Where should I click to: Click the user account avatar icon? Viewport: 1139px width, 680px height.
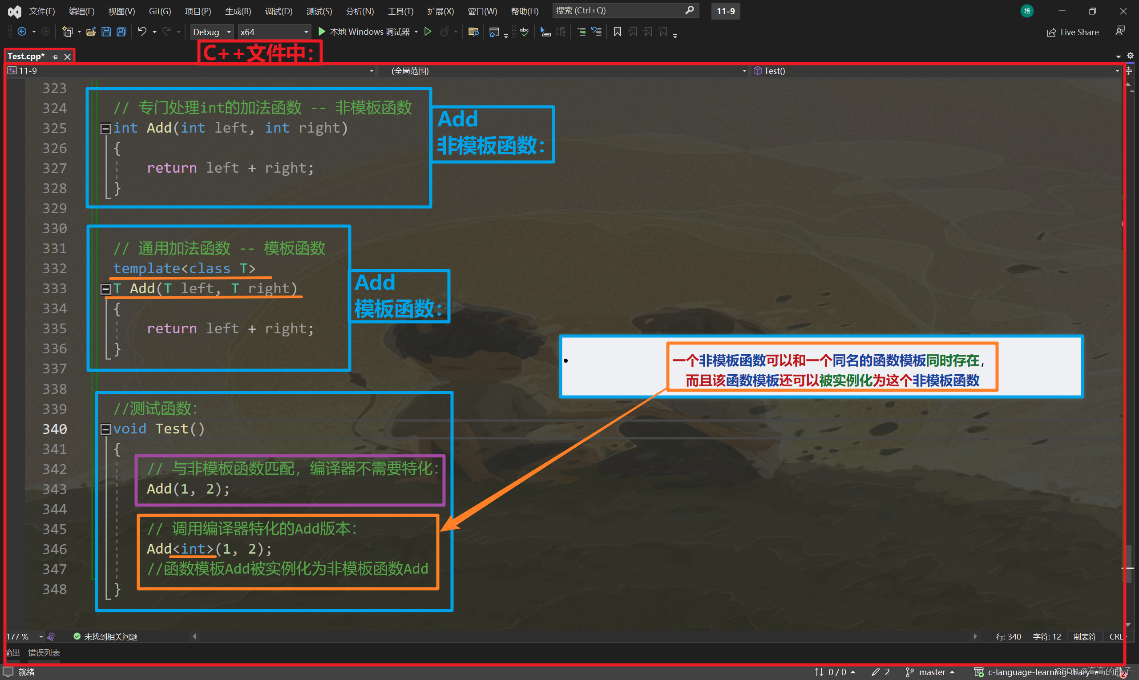coord(1027,11)
